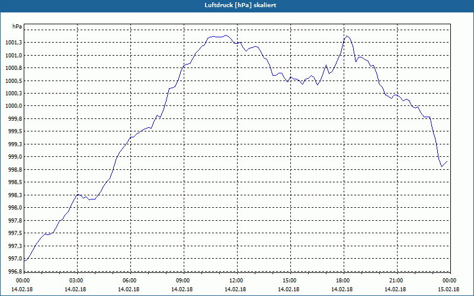Click the 12:00 time axis label
This screenshot has height=296, width=474.
pos(236,281)
